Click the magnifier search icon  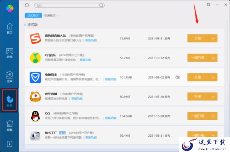click(x=101, y=5)
